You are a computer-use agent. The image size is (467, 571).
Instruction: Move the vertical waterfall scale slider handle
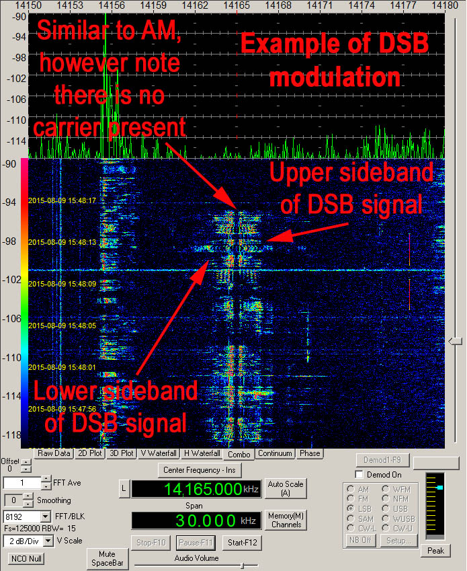coord(456,341)
